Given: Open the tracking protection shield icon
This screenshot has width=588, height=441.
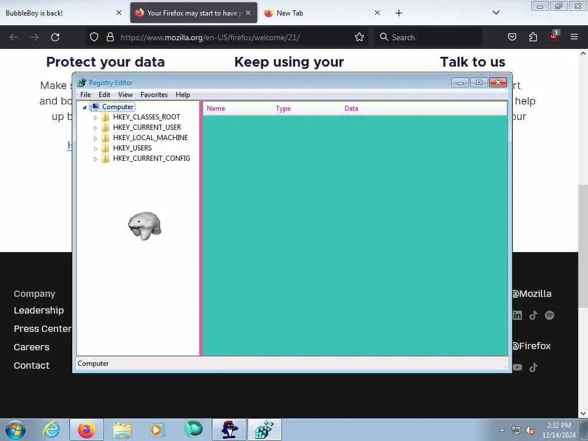Looking at the screenshot, I should click(94, 37).
